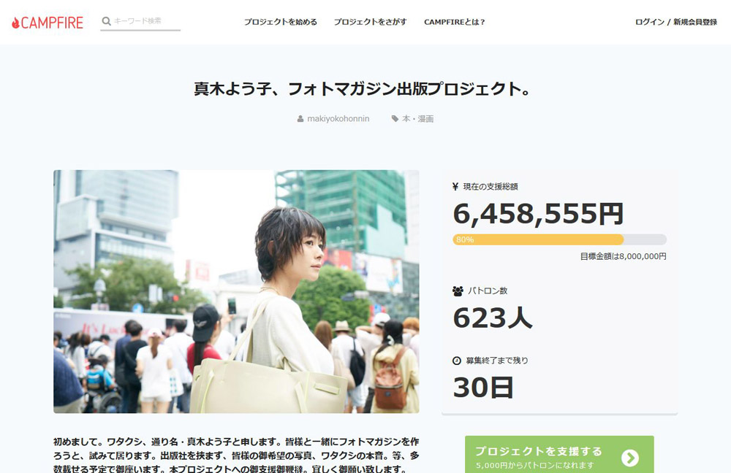
Task: Click the CAMPFIRE flame logo
Action: click(16, 23)
